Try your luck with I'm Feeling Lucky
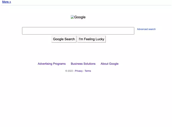The height and width of the screenshot is (127, 172). point(91,39)
